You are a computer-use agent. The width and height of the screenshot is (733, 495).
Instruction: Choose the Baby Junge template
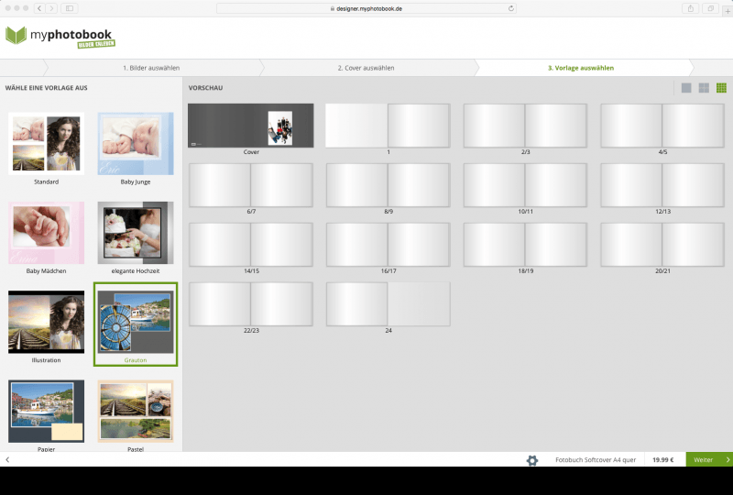pyautogui.click(x=136, y=148)
